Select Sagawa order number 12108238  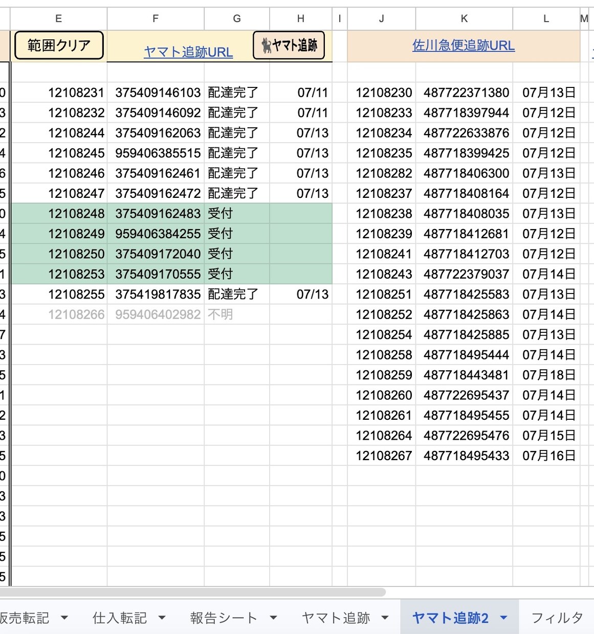tap(382, 213)
